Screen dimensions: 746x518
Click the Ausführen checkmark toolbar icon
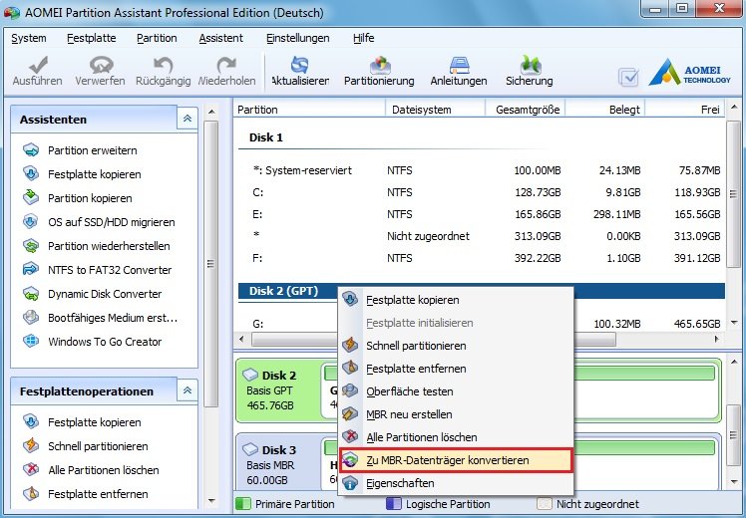[x=38, y=65]
